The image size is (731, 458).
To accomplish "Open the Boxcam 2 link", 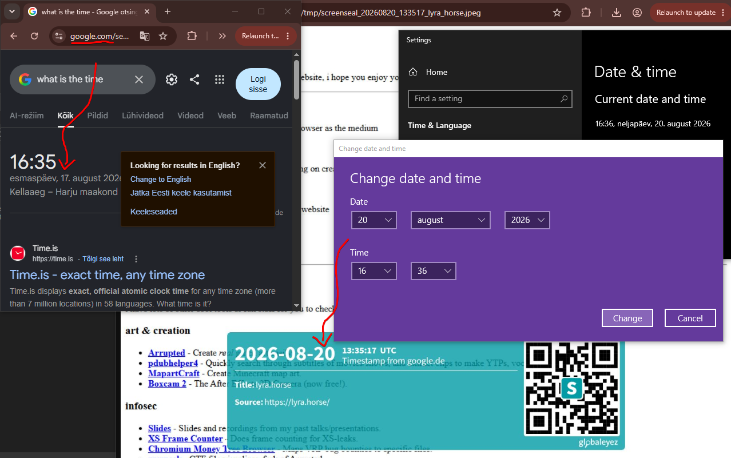I will (x=167, y=384).
